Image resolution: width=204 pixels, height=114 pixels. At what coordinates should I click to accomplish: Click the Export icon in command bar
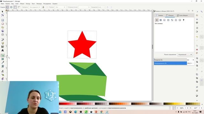(197, 32)
